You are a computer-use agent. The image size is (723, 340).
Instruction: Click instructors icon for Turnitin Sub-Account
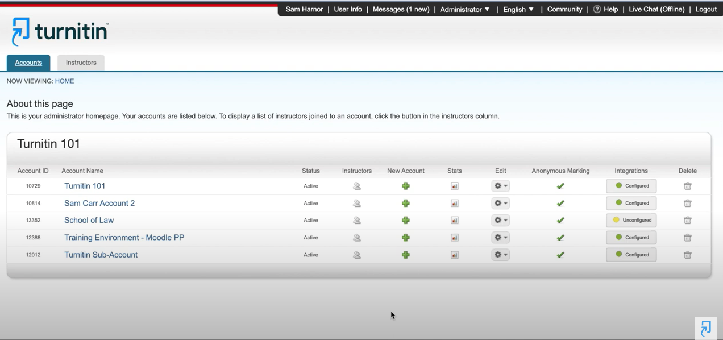coord(357,255)
